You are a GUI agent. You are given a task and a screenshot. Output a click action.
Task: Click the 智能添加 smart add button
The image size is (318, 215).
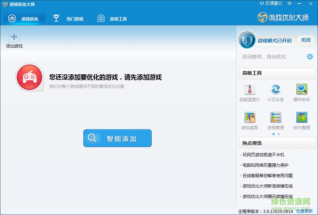(x=117, y=138)
